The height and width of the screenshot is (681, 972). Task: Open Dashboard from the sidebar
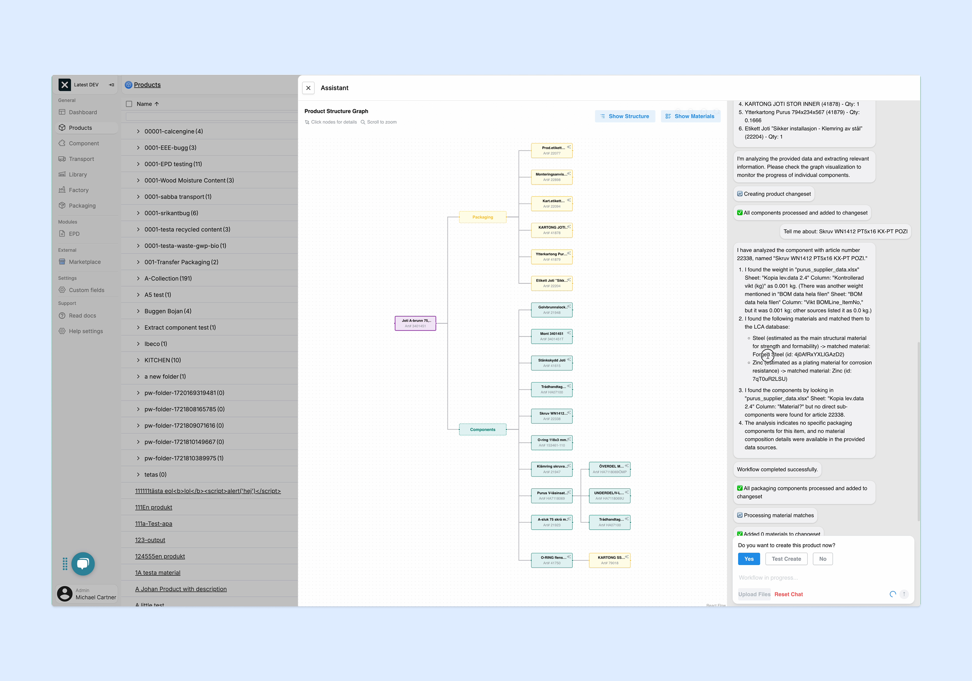(x=82, y=112)
